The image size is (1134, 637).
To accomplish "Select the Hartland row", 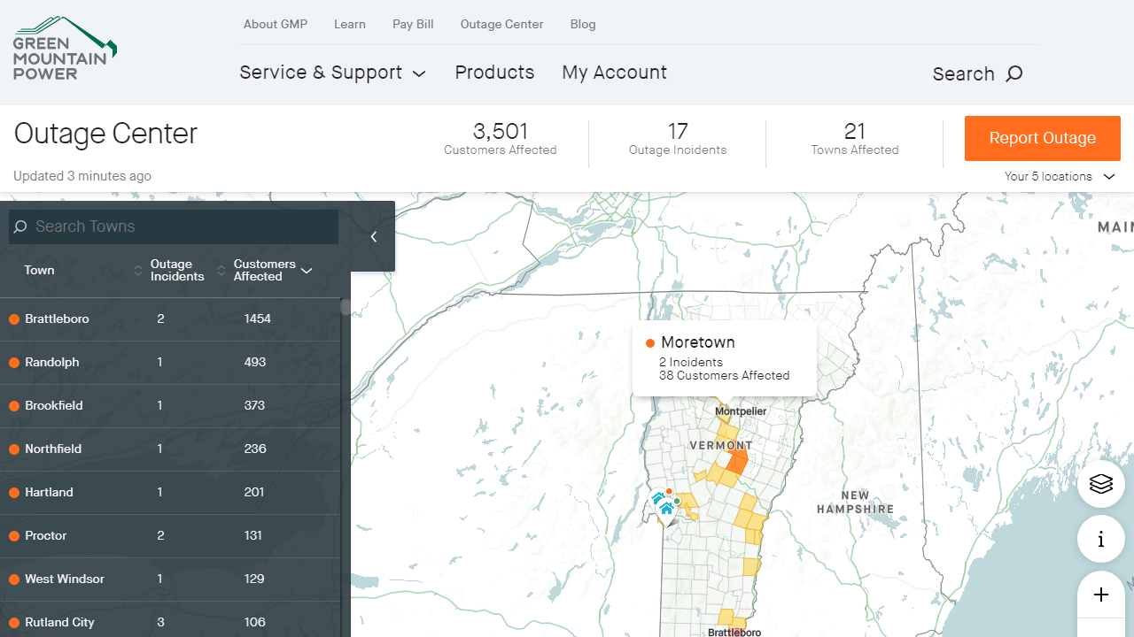I will (170, 493).
